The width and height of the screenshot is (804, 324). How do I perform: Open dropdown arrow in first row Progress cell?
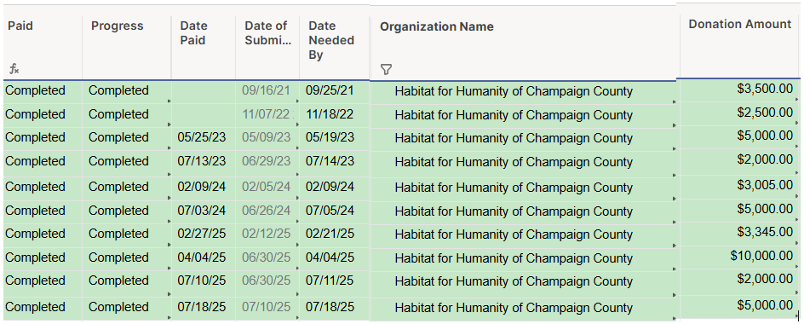coord(169,101)
